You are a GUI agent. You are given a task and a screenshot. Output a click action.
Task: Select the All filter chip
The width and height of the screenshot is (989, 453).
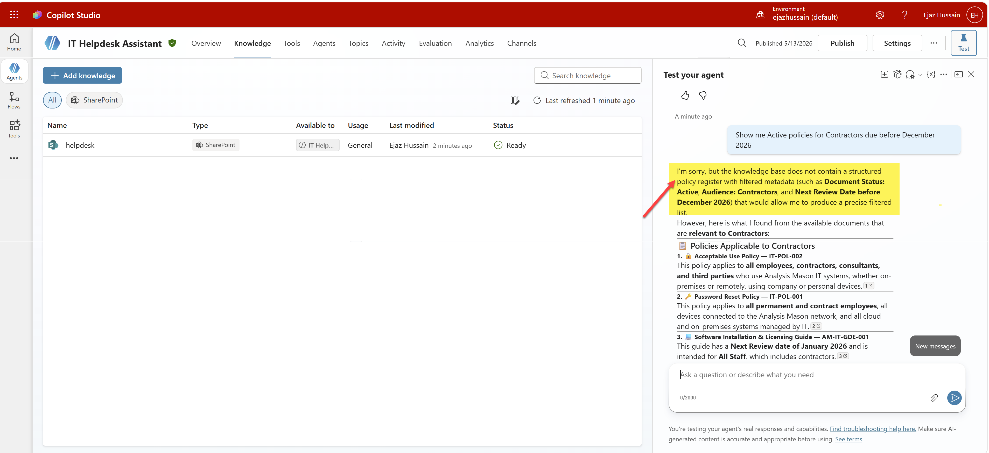pyautogui.click(x=52, y=100)
